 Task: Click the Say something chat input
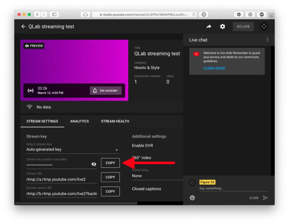coord(234,188)
